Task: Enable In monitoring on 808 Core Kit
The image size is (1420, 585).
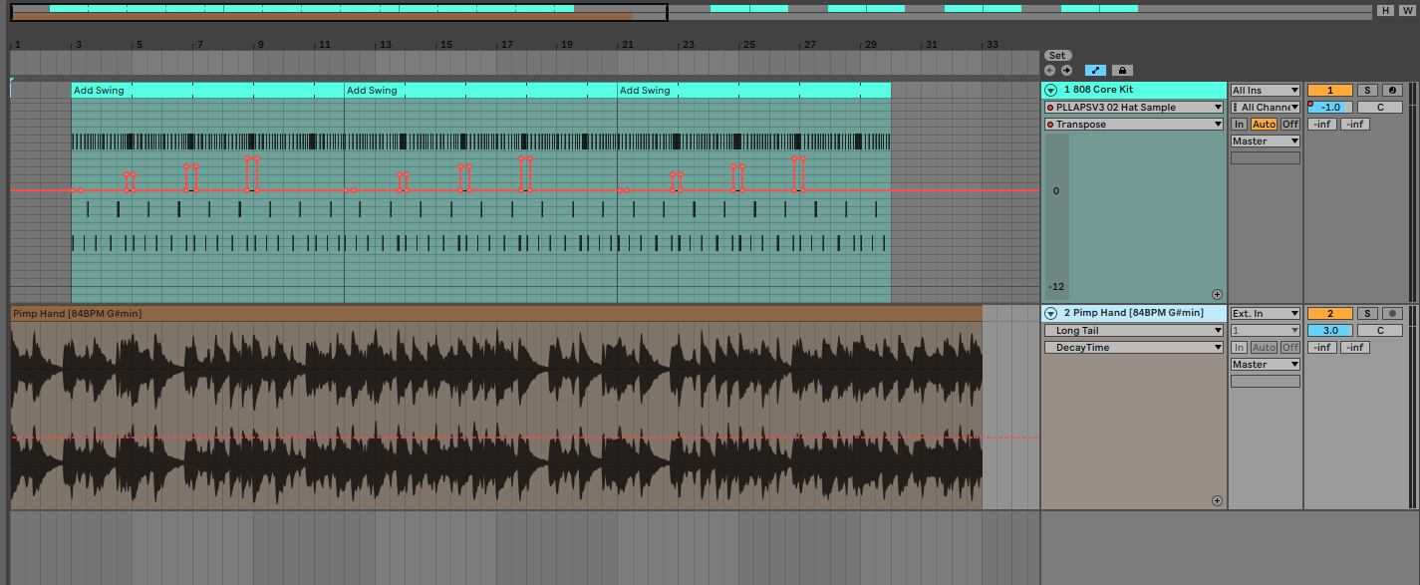Action: (1242, 123)
